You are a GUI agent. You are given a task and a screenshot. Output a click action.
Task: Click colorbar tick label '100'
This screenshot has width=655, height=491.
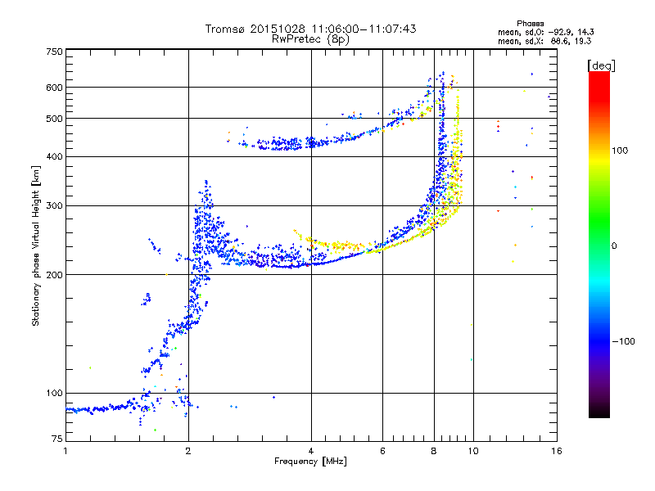pyautogui.click(x=620, y=151)
